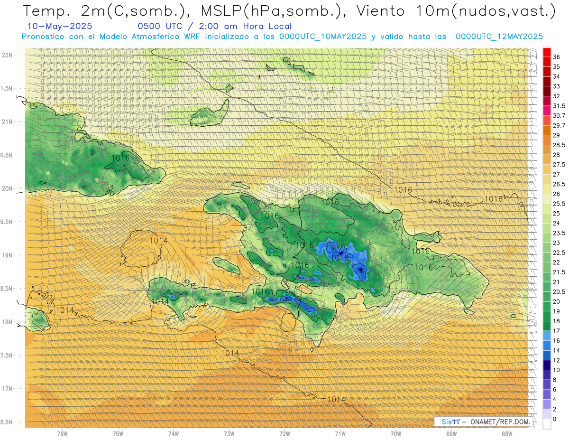Click the '74W' longitude label
This screenshot has width=569, height=440.
[x=174, y=434]
